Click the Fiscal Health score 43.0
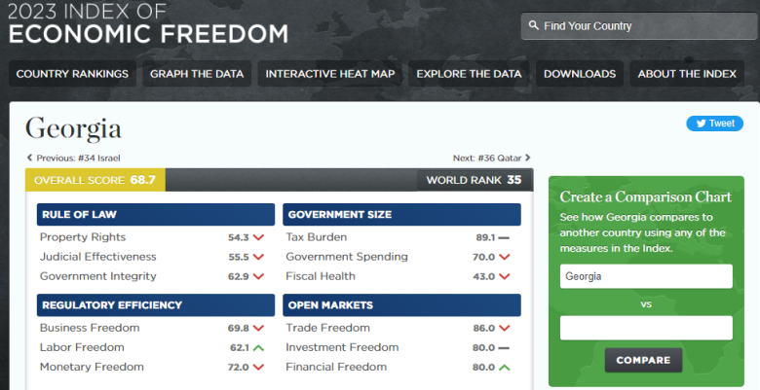Image resolution: width=760 pixels, height=390 pixels. pyautogui.click(x=483, y=276)
